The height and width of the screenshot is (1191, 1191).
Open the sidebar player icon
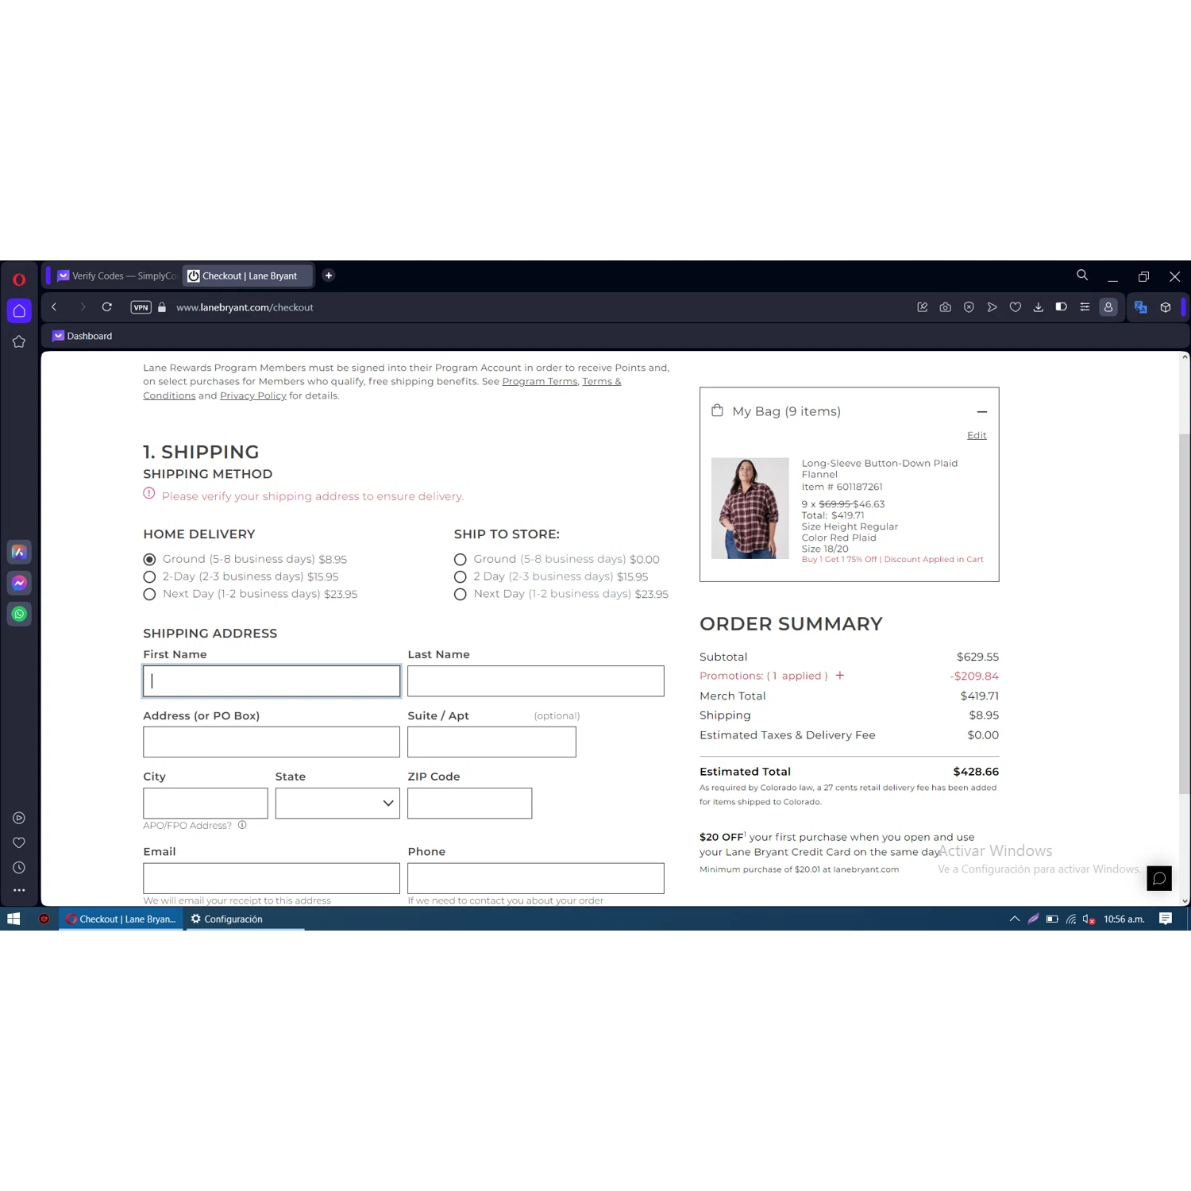(19, 818)
